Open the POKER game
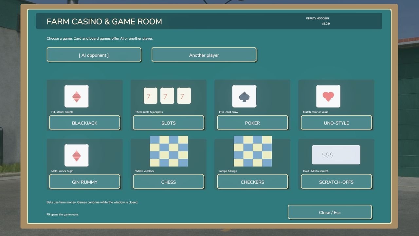This screenshot has width=419, height=236. 252,123
